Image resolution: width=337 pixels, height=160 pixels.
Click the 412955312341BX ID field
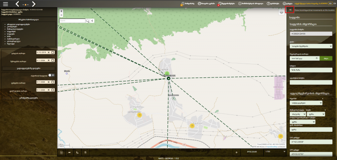pos(311,34)
